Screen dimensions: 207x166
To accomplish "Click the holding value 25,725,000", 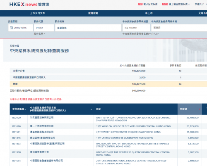I will click(x=193, y=126).
